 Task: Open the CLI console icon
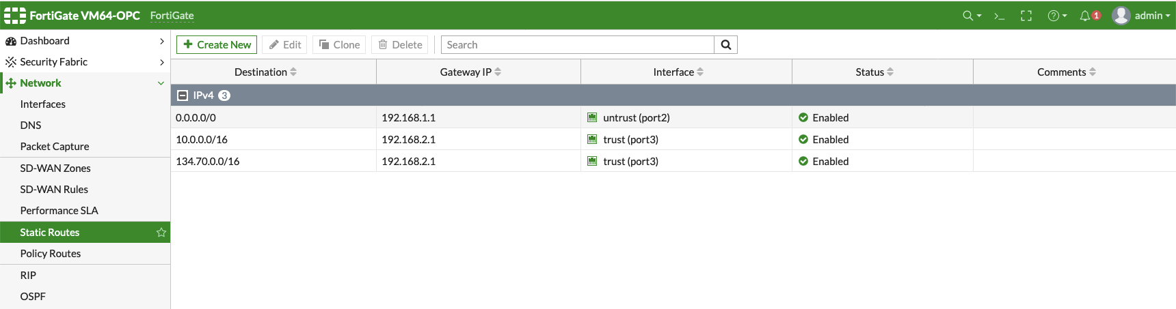[x=999, y=16]
